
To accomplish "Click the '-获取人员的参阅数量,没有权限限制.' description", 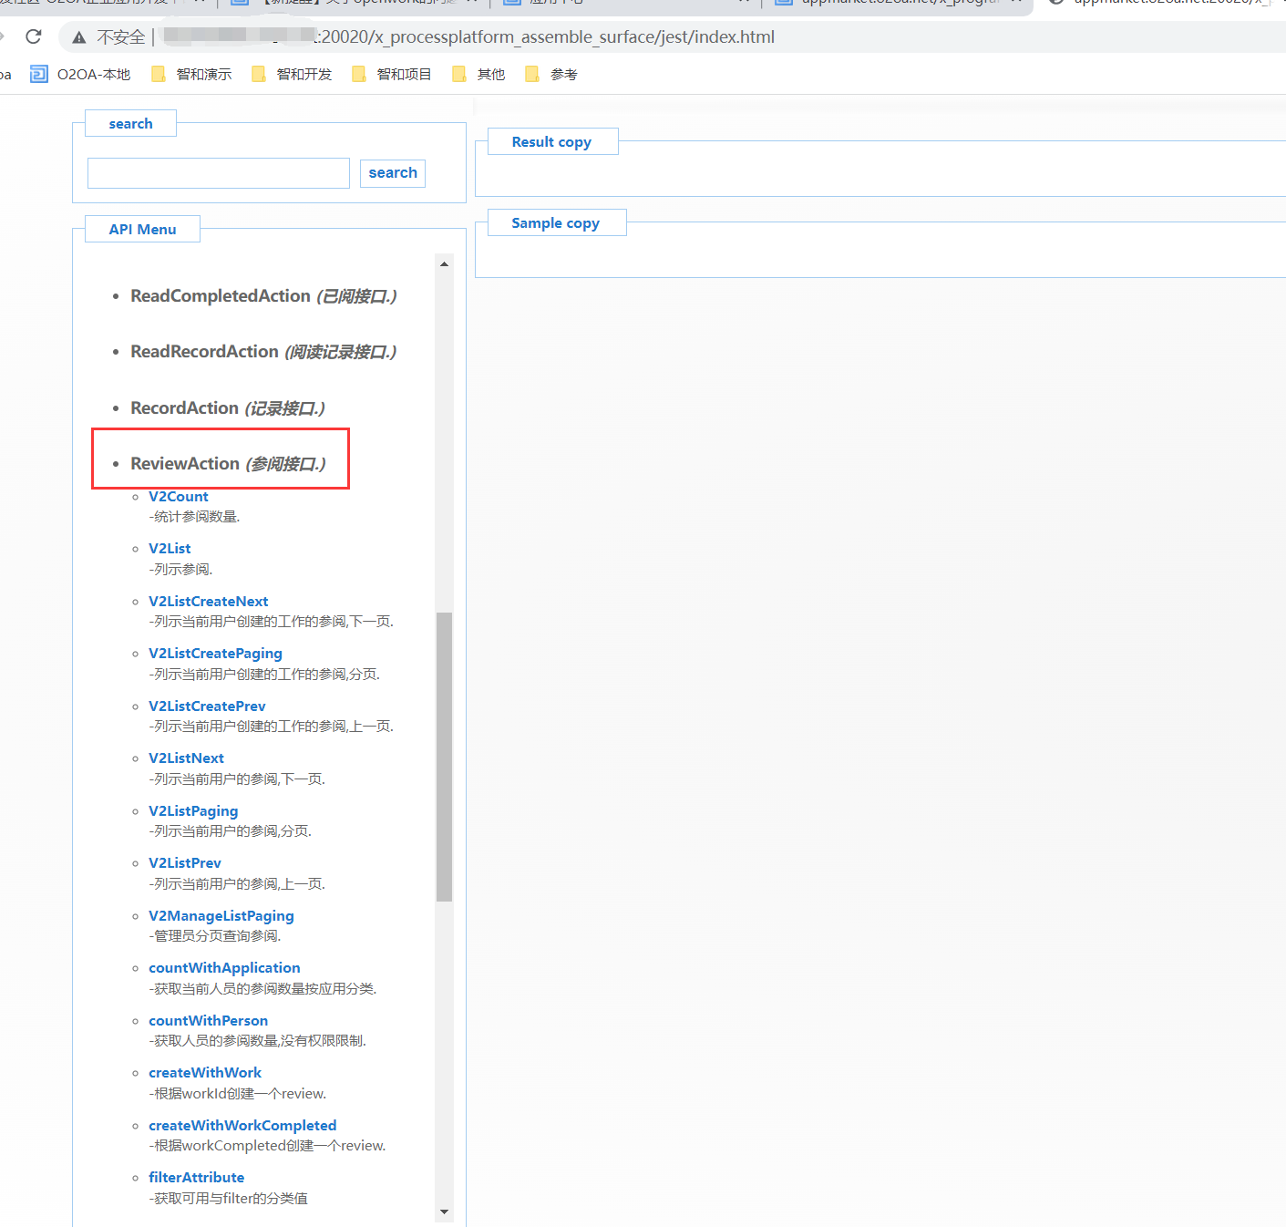I will click(x=257, y=1041).
